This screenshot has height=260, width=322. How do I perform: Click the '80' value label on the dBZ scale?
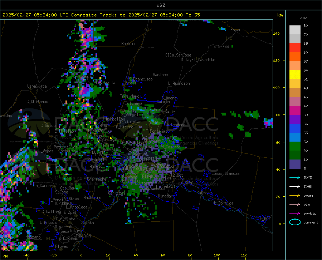click(306, 25)
